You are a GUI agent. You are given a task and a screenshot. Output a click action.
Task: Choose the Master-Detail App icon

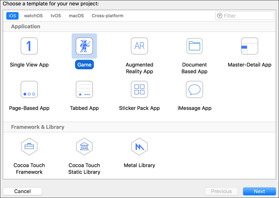tap(249, 46)
